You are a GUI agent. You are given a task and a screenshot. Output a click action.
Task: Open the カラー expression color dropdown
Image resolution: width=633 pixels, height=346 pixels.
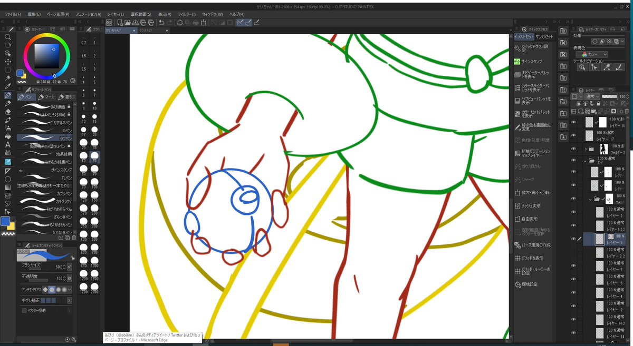click(592, 54)
